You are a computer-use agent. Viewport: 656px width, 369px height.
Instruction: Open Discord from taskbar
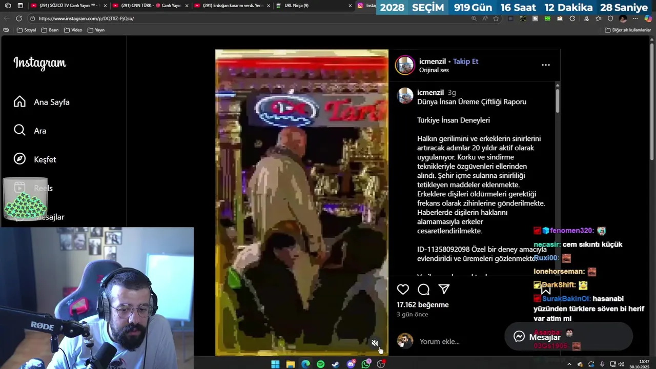(x=351, y=364)
